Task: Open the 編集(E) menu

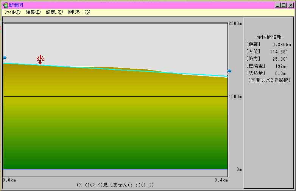Action: 33,12
